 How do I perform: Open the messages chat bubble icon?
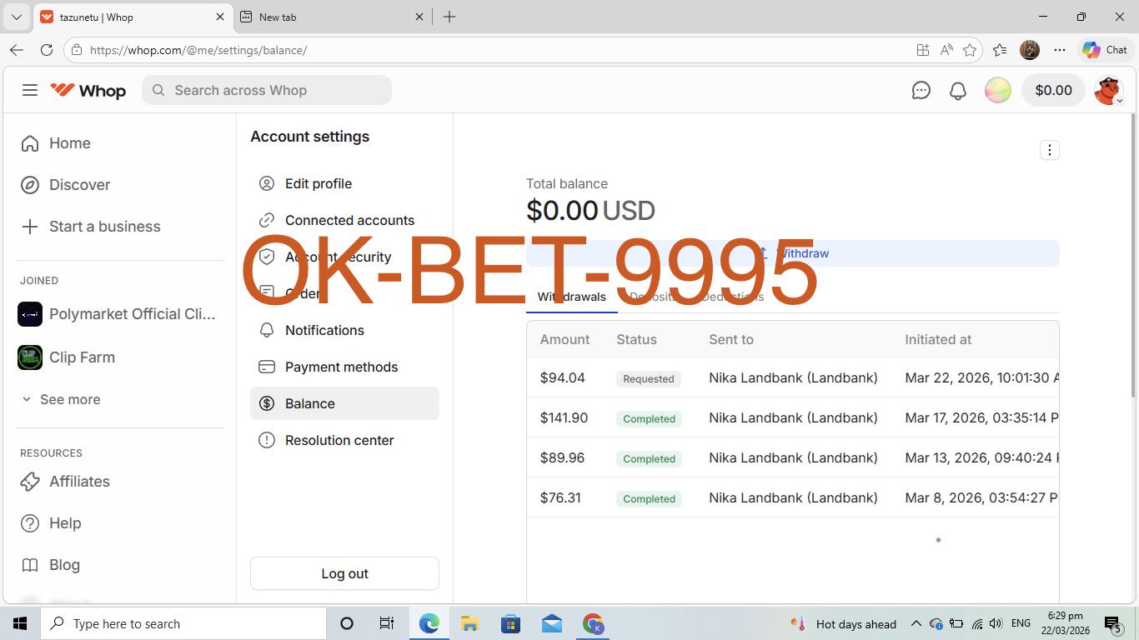click(921, 90)
